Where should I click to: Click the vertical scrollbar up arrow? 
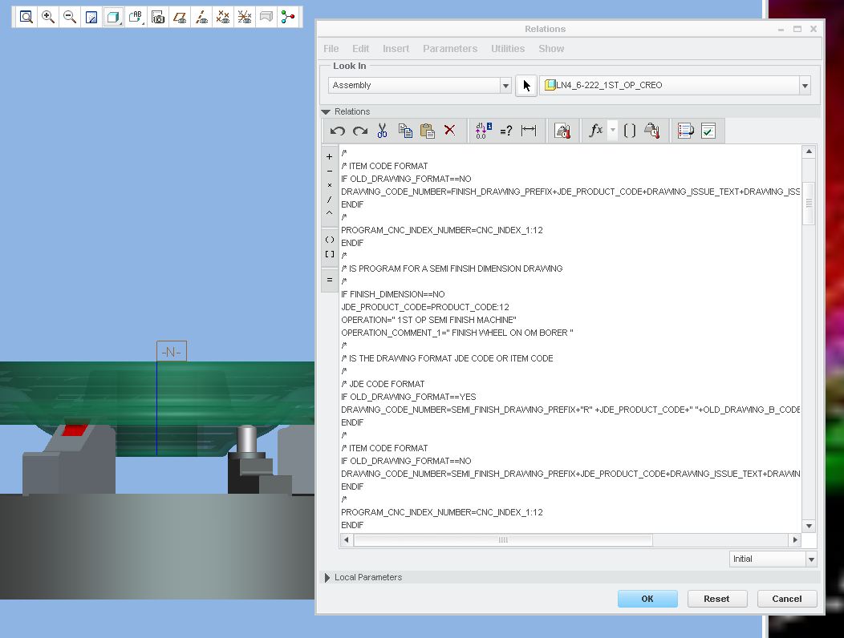pos(809,152)
